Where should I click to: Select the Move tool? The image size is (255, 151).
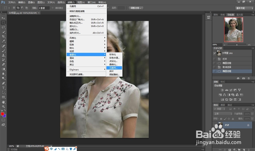coord(3,18)
